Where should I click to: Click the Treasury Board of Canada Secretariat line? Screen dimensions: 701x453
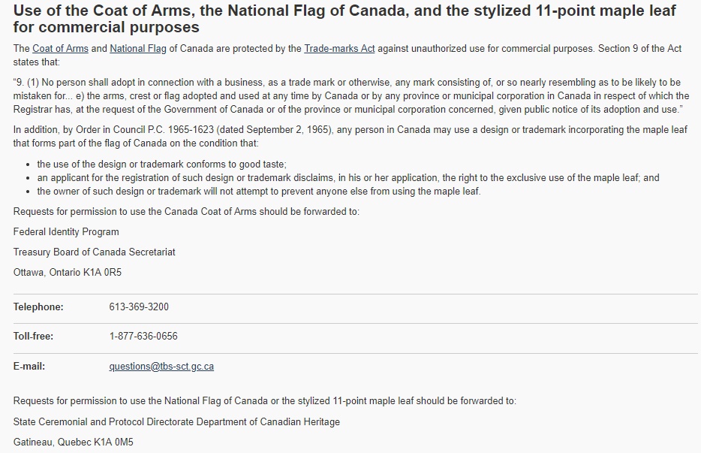tap(95, 252)
